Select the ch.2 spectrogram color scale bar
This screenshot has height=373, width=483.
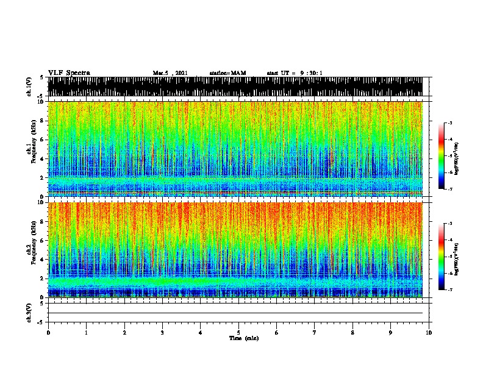(442, 257)
